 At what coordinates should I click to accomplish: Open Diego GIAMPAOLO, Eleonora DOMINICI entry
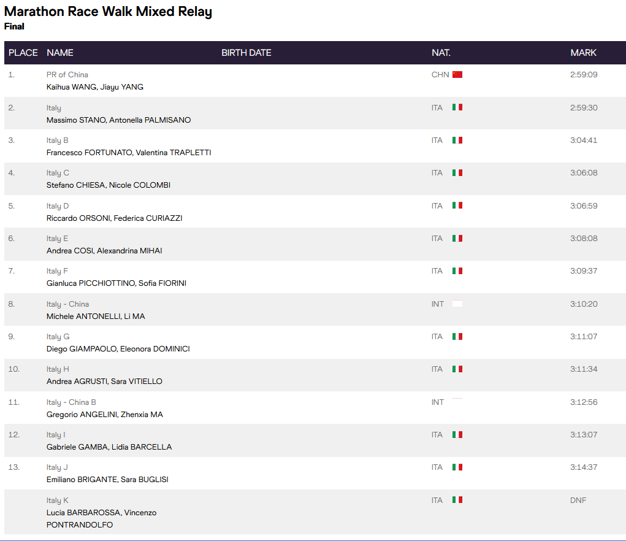pos(118,349)
